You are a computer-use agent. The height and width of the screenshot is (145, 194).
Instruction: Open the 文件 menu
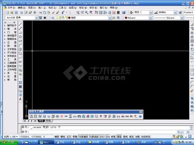(x=11, y=8)
